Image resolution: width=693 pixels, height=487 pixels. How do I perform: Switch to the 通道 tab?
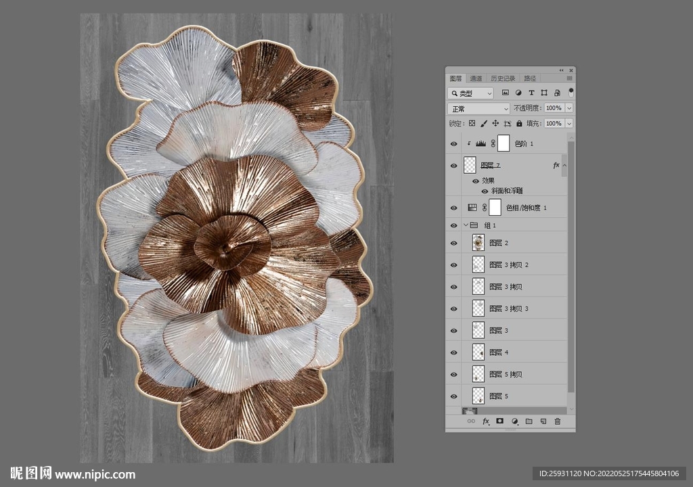pyautogui.click(x=476, y=78)
